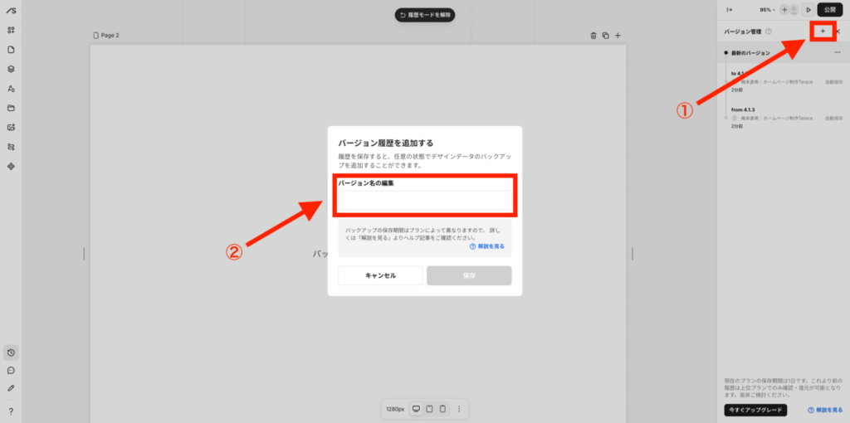Image resolution: width=850 pixels, height=423 pixels.
Task: Click the add version plus button
Action: [x=822, y=32]
